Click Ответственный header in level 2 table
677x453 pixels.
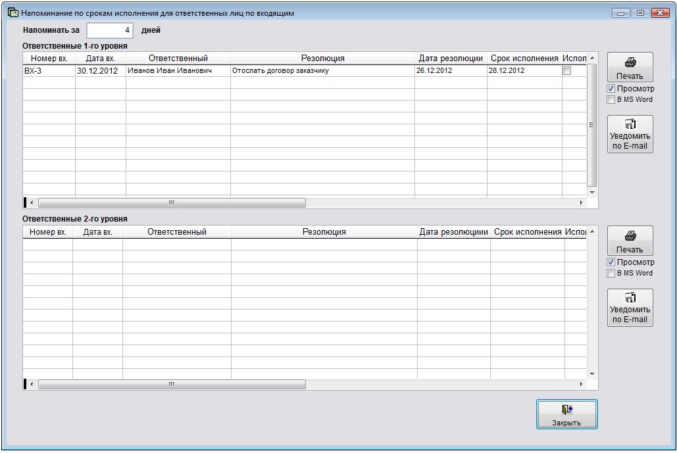pyautogui.click(x=177, y=231)
